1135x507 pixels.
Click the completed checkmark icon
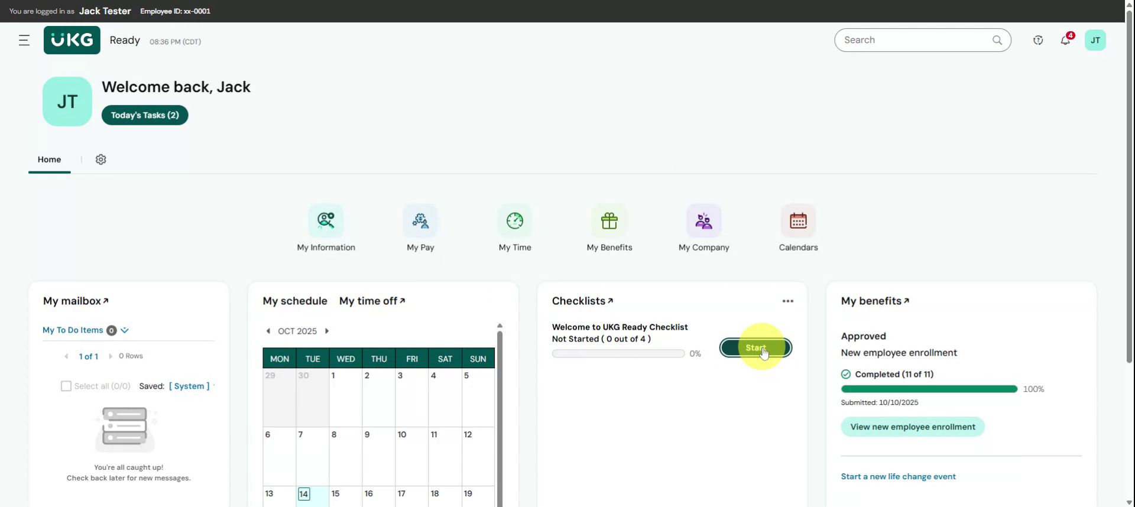click(x=846, y=374)
